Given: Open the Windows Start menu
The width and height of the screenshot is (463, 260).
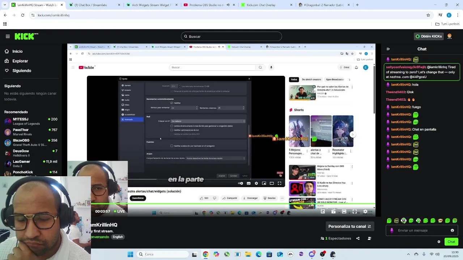Looking at the screenshot, I should 130,254.
